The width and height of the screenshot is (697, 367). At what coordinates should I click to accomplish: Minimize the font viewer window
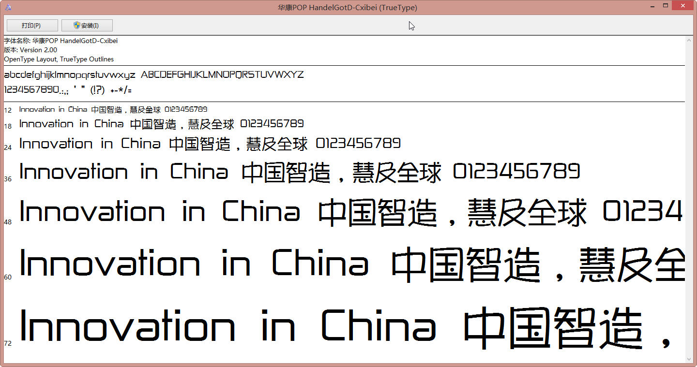tap(652, 5)
